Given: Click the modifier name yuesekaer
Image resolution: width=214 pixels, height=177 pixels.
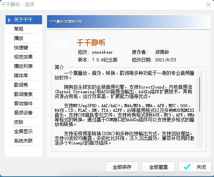Looking at the screenshot, I should pos(102,52).
